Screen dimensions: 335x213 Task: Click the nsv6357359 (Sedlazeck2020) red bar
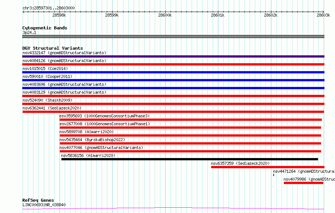point(268,167)
